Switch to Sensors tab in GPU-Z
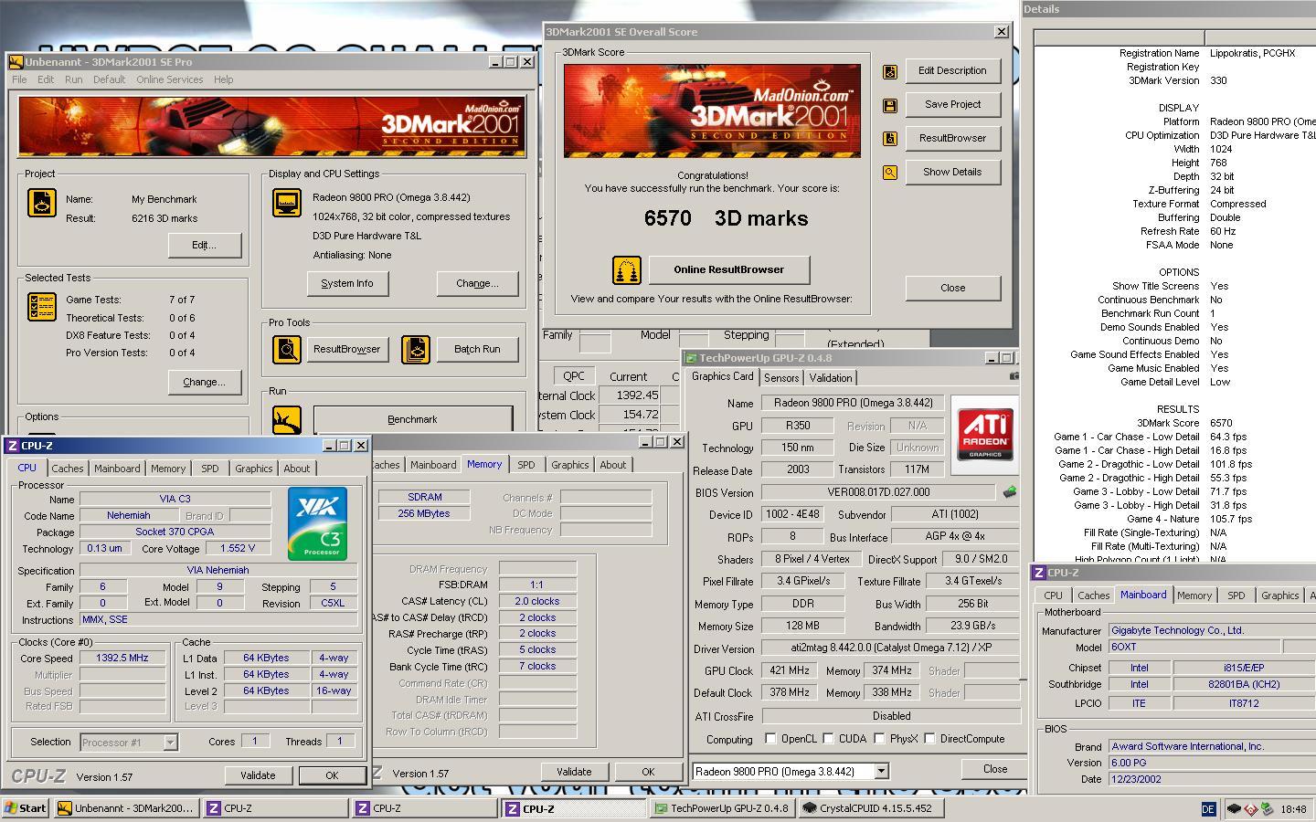The width and height of the screenshot is (1316, 822). pos(781,378)
